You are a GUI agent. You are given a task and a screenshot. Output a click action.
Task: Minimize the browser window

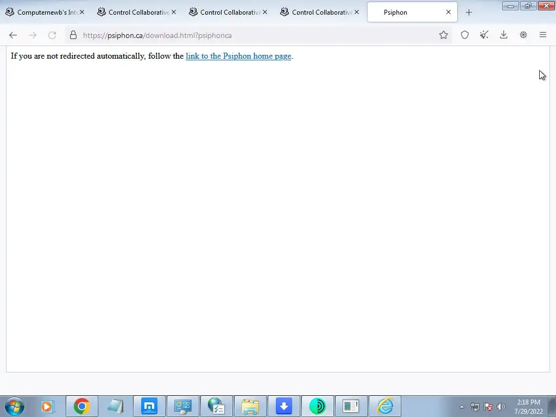(x=510, y=6)
